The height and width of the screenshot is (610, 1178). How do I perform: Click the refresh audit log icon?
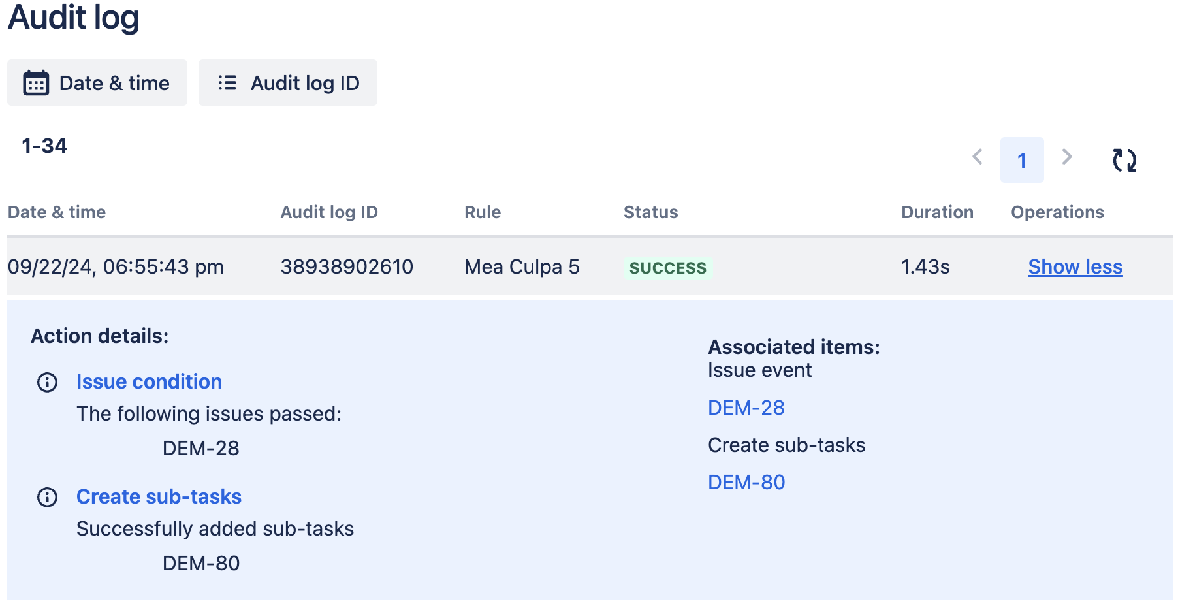click(x=1124, y=160)
